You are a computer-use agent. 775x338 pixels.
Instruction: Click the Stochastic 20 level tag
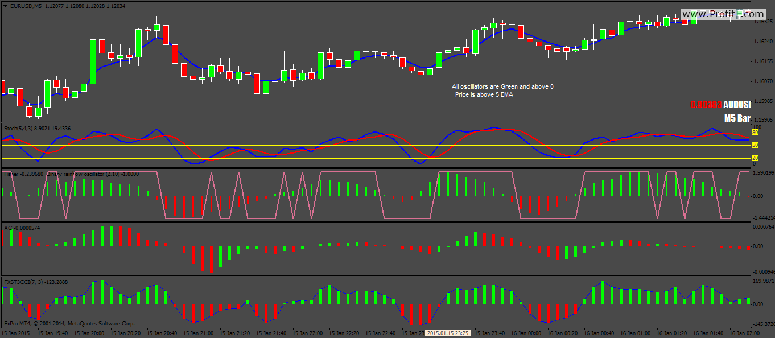pyautogui.click(x=755, y=158)
